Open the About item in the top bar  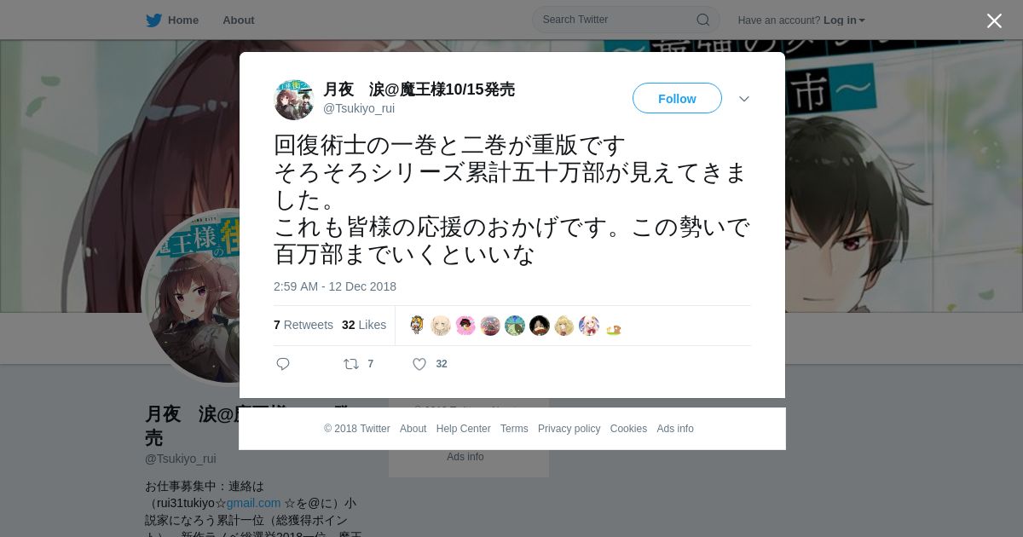coord(239,20)
